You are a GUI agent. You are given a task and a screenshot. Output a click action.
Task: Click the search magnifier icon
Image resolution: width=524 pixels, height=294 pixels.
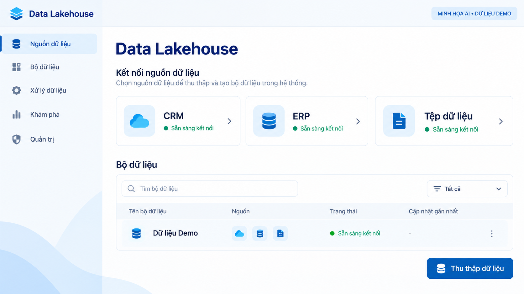[131, 189]
